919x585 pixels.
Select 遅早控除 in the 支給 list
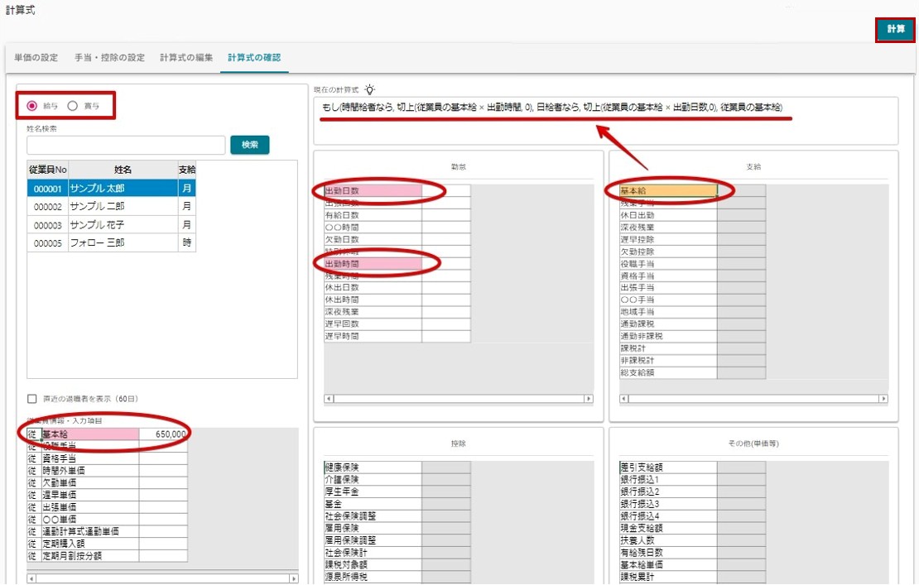[668, 239]
